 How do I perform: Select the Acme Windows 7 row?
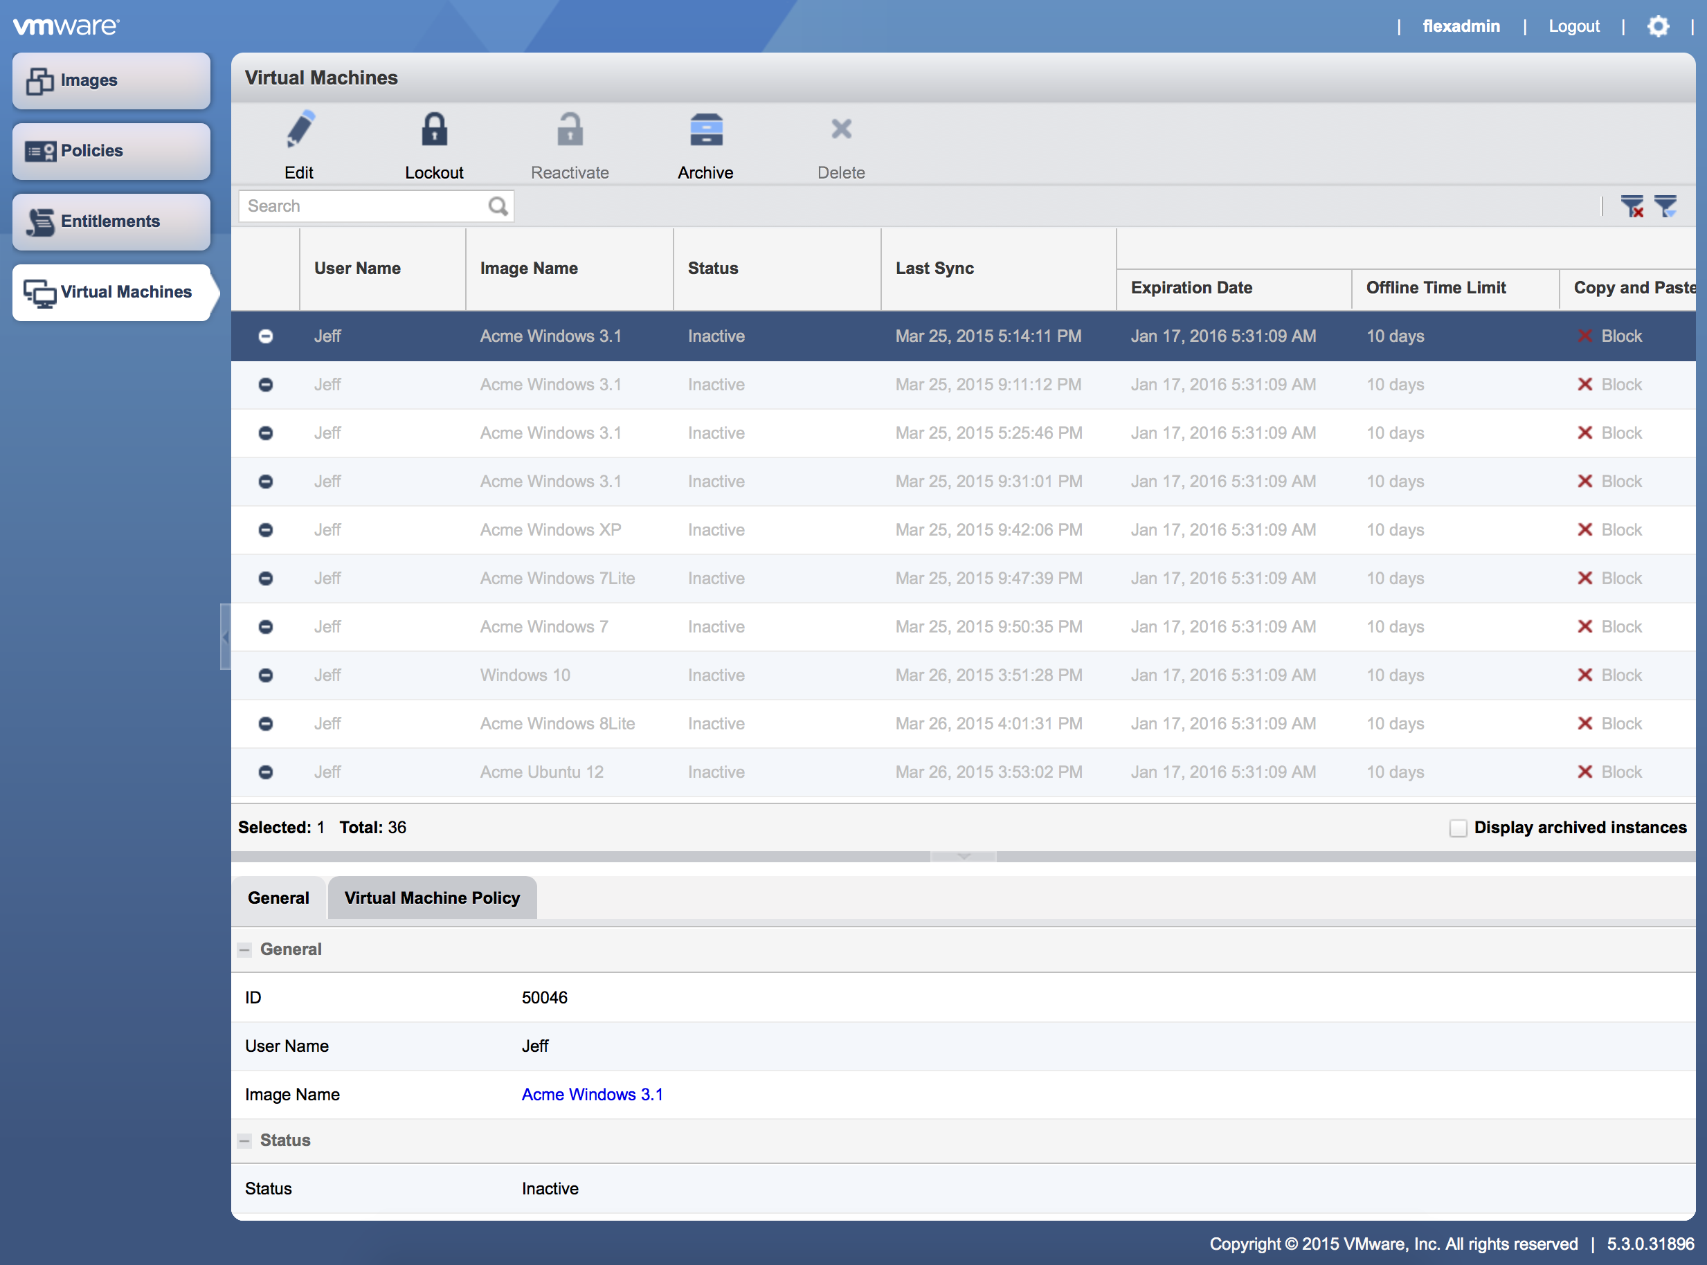(964, 626)
